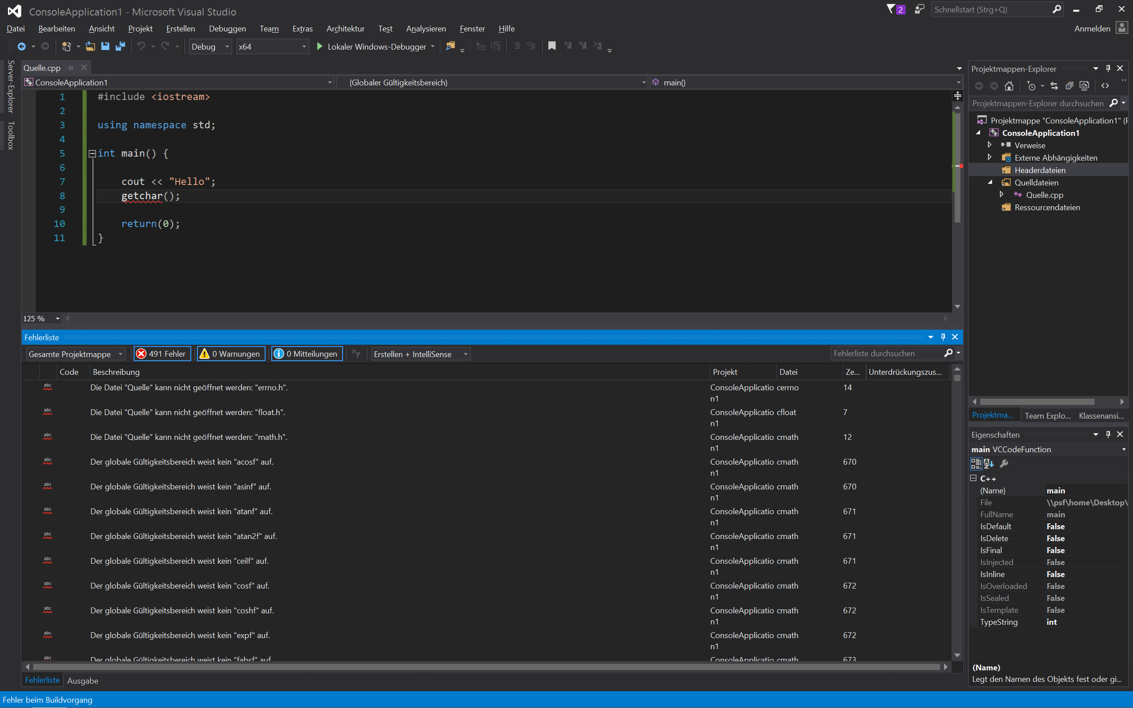Collapse all items in Projektmappen-Explorer
1133x708 pixels.
[x=1069, y=86]
